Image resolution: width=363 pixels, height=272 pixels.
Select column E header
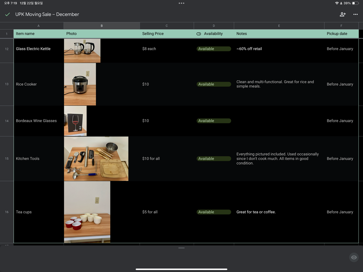(279, 26)
